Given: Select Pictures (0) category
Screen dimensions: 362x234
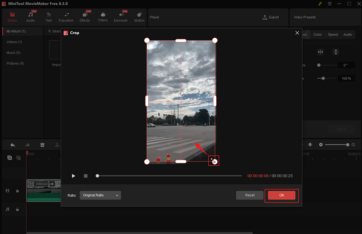Looking at the screenshot, I should (x=15, y=63).
